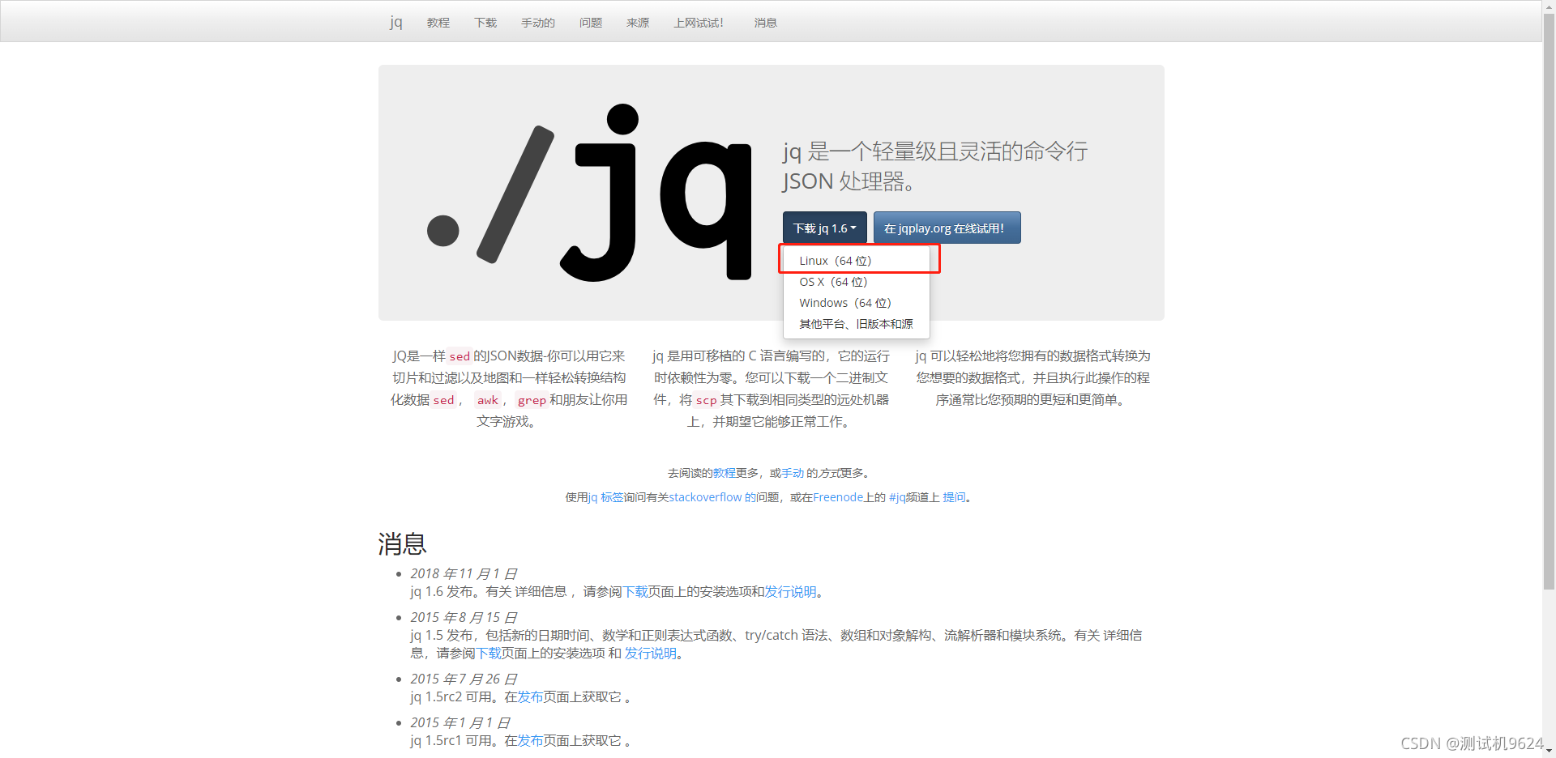Open the Freenode link
Screen dimensions: 1556x758
point(838,497)
